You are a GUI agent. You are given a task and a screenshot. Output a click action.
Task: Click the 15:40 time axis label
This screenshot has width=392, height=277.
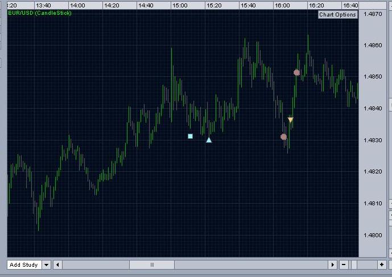(248, 5)
